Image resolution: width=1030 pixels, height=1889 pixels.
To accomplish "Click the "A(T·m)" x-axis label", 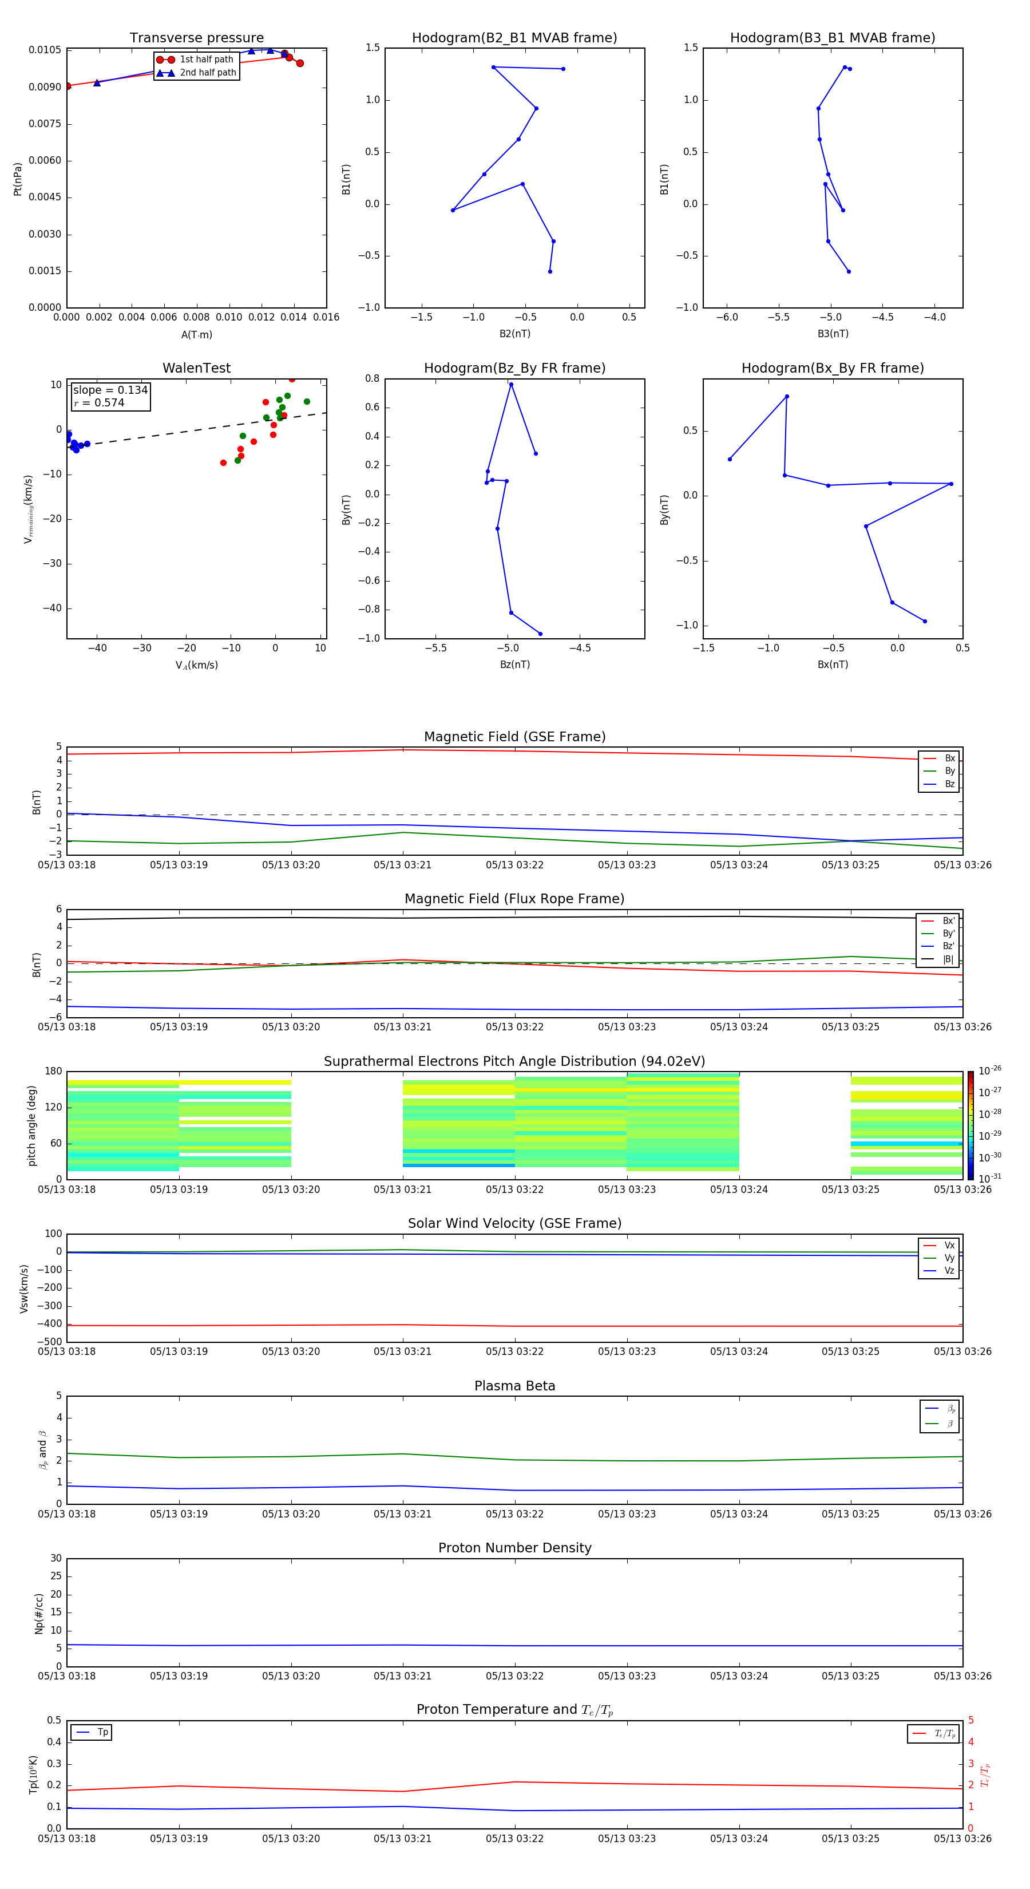I will pyautogui.click(x=196, y=335).
